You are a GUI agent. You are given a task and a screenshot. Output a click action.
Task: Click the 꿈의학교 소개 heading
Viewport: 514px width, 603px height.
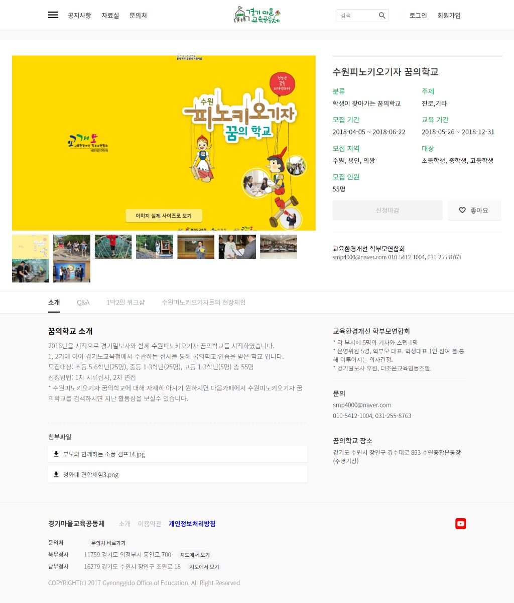coord(70,331)
